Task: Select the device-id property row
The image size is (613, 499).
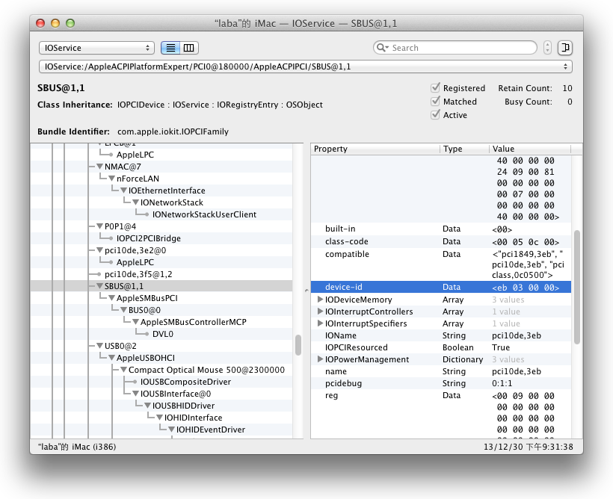Action: (441, 287)
